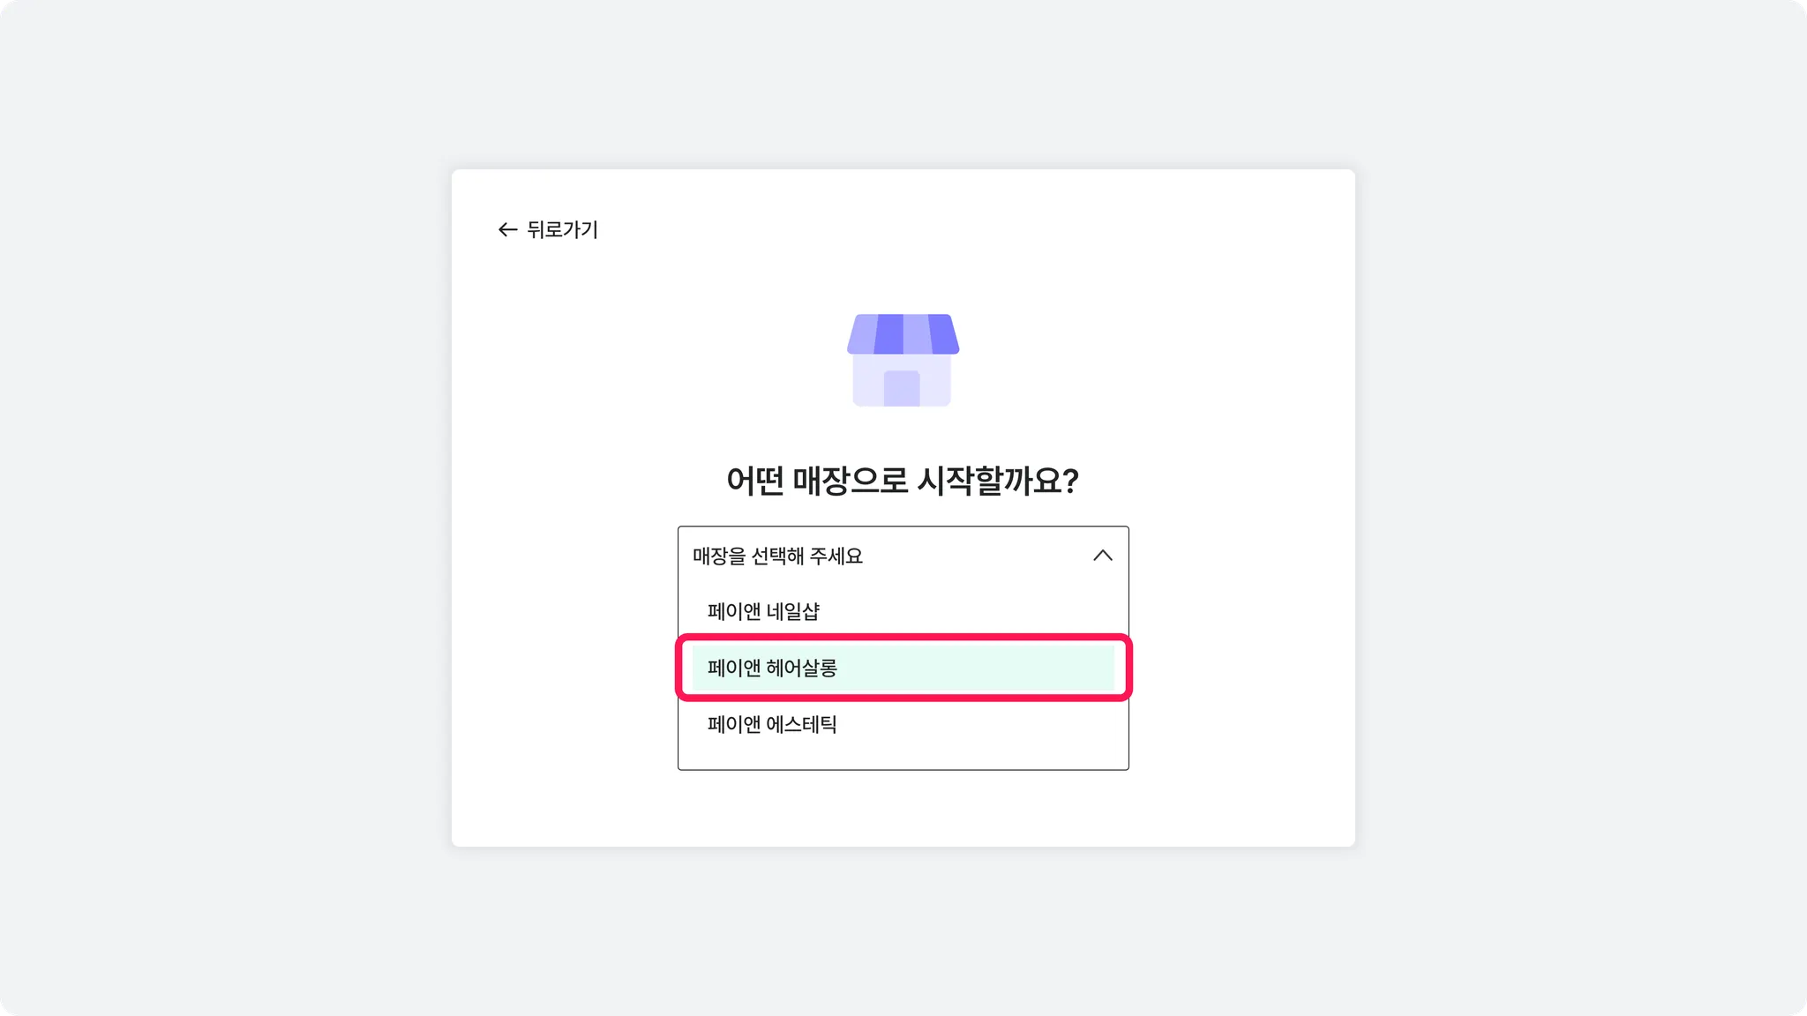Click the placeholder text in the store selector
This screenshot has width=1807, height=1016.
click(x=777, y=557)
